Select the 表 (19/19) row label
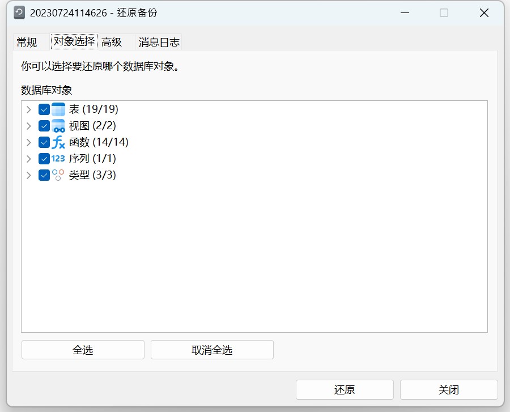The image size is (510, 412). (x=93, y=109)
